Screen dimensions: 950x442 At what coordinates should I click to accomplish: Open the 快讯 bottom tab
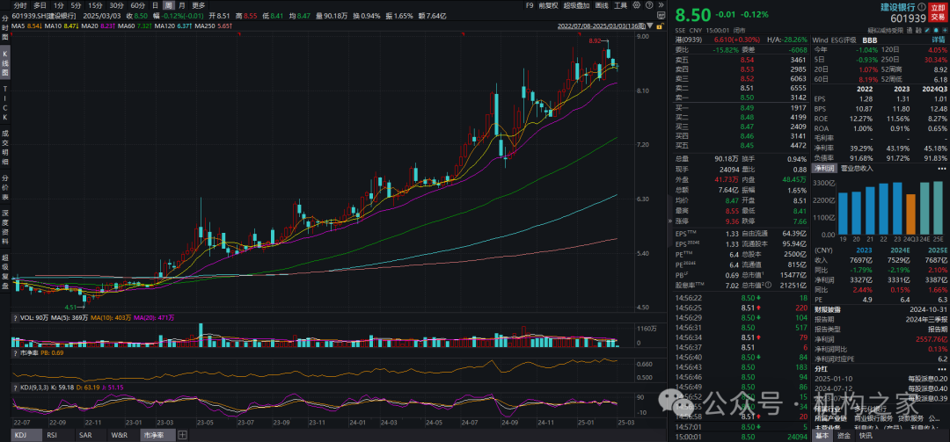pos(866,436)
